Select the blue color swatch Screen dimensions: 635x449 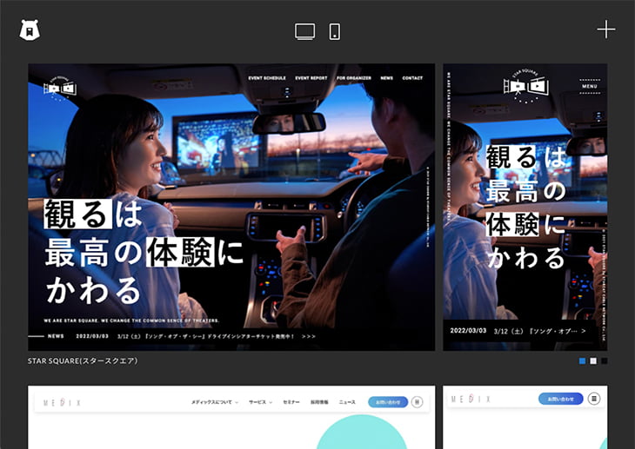(x=583, y=360)
